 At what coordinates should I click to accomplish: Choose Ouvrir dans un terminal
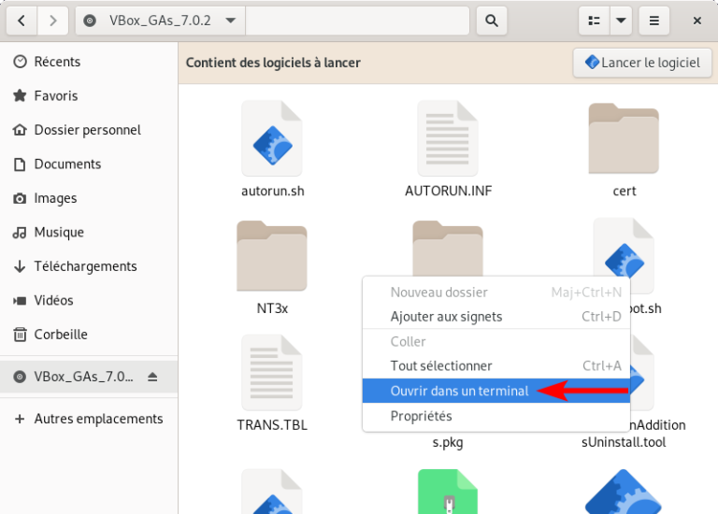pyautogui.click(x=496, y=391)
